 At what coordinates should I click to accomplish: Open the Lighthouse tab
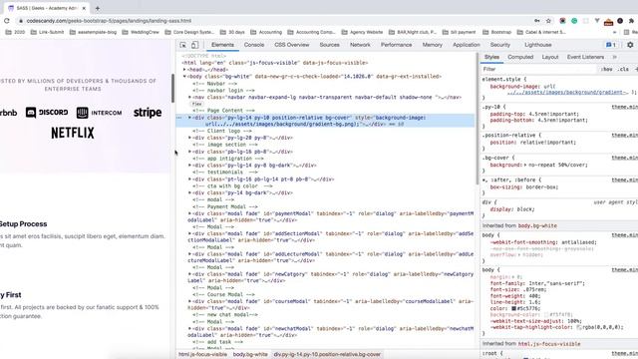point(538,45)
